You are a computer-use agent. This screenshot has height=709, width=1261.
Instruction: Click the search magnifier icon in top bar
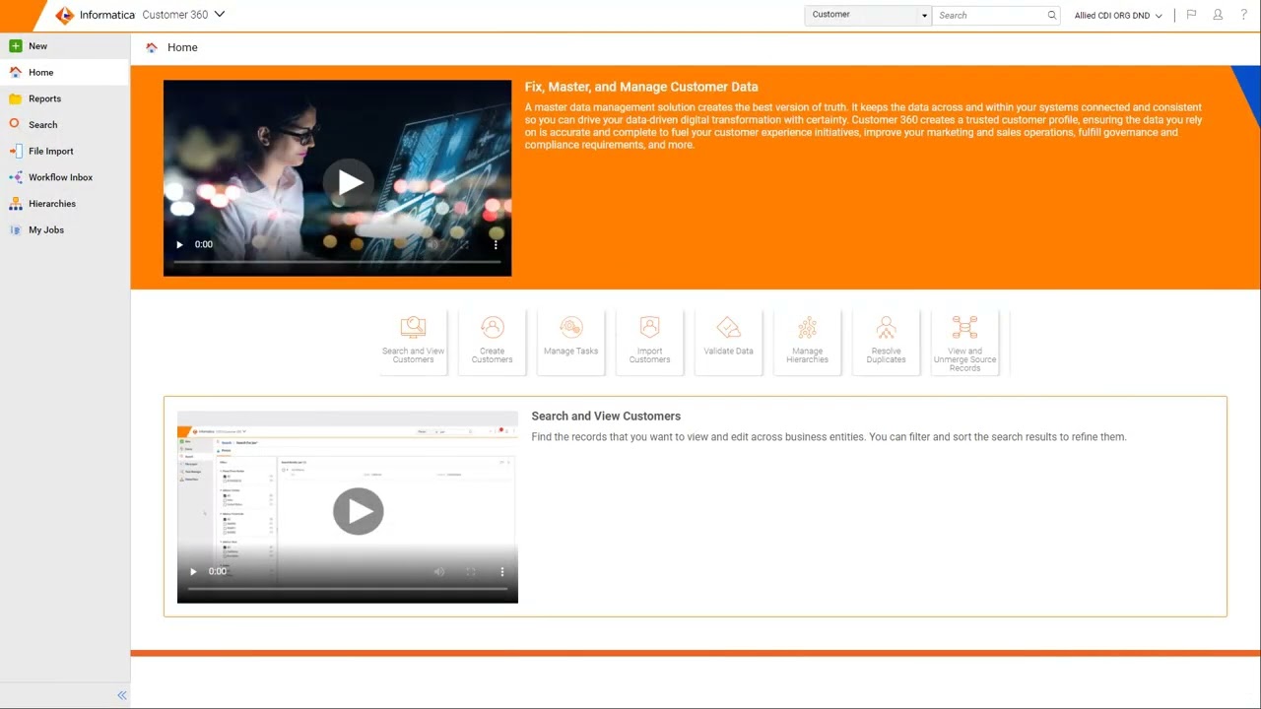pos(1052,15)
